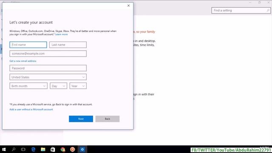Screen dimensions: 272x153
Task: Open the Day dropdown
Action: tap(59, 86)
